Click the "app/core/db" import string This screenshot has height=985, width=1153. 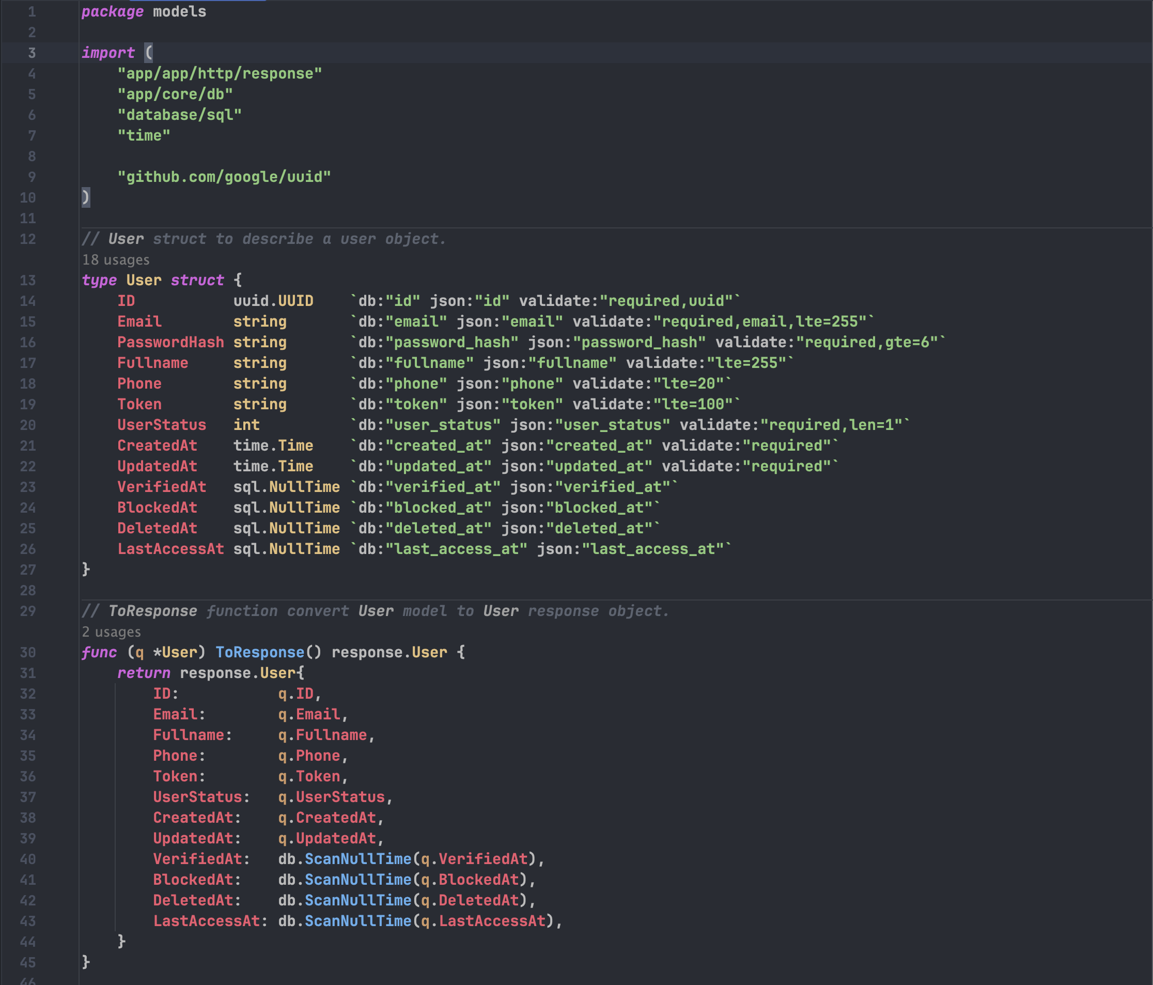[175, 94]
